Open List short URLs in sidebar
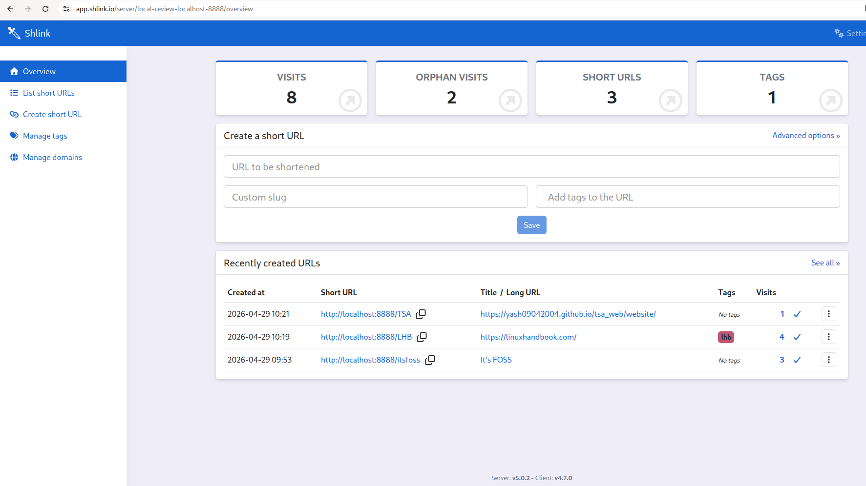The width and height of the screenshot is (866, 486). tap(63, 93)
